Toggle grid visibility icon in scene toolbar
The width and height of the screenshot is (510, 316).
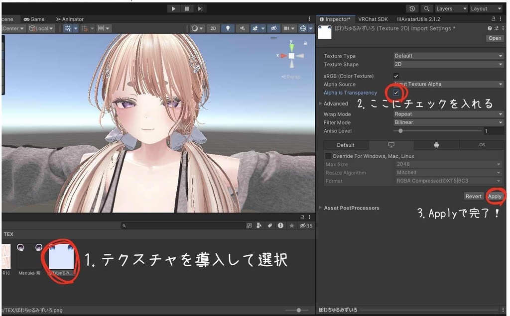68,28
